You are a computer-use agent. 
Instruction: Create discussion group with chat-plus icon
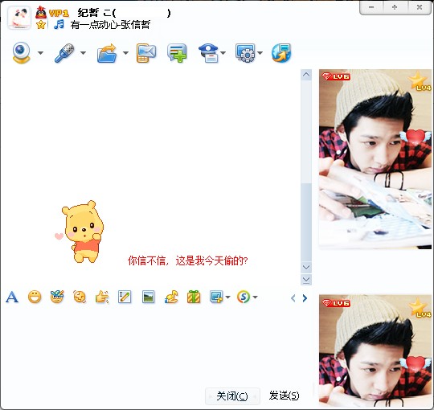pyautogui.click(x=177, y=53)
